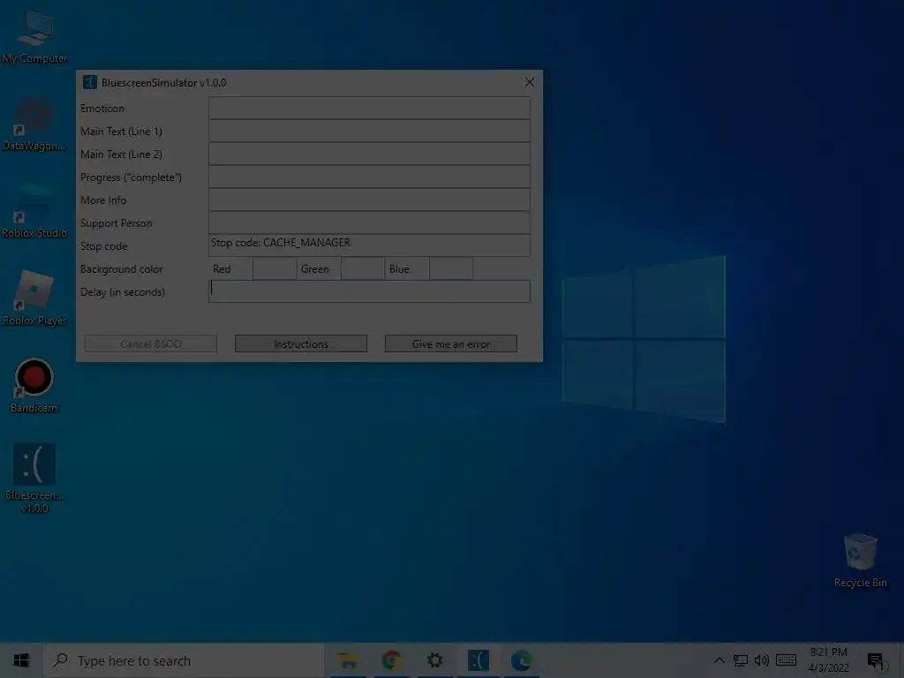The image size is (904, 678).
Task: Click the More Info input field
Action: pyautogui.click(x=369, y=200)
